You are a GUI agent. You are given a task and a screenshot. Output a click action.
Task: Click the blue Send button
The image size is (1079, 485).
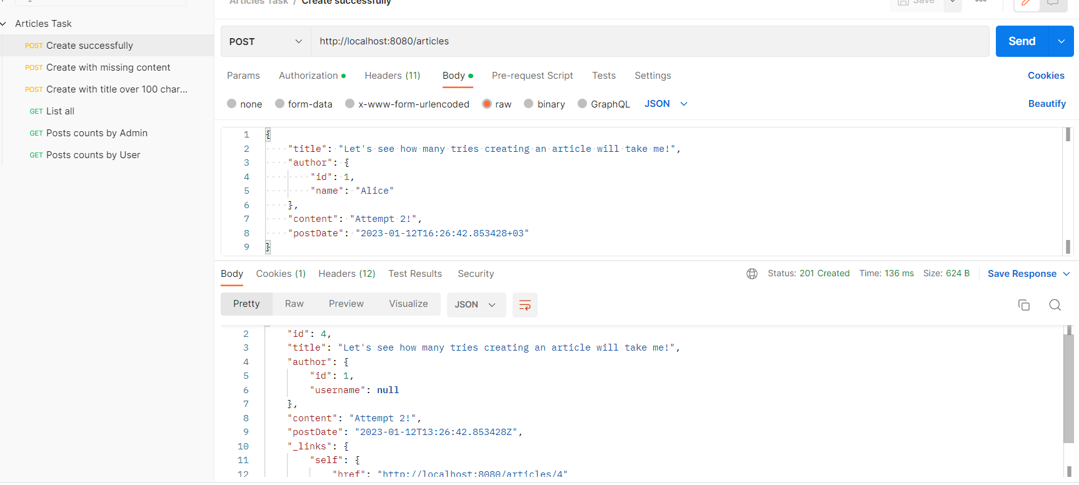pyautogui.click(x=1022, y=41)
